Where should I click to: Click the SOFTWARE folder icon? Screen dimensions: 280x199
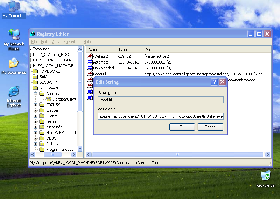coord(35,88)
